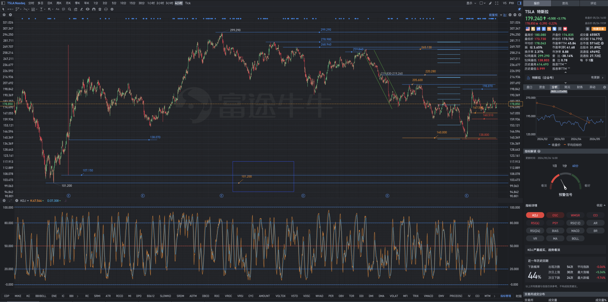
Task: Expand quote details chevron below stats
Action: (x=565, y=72)
